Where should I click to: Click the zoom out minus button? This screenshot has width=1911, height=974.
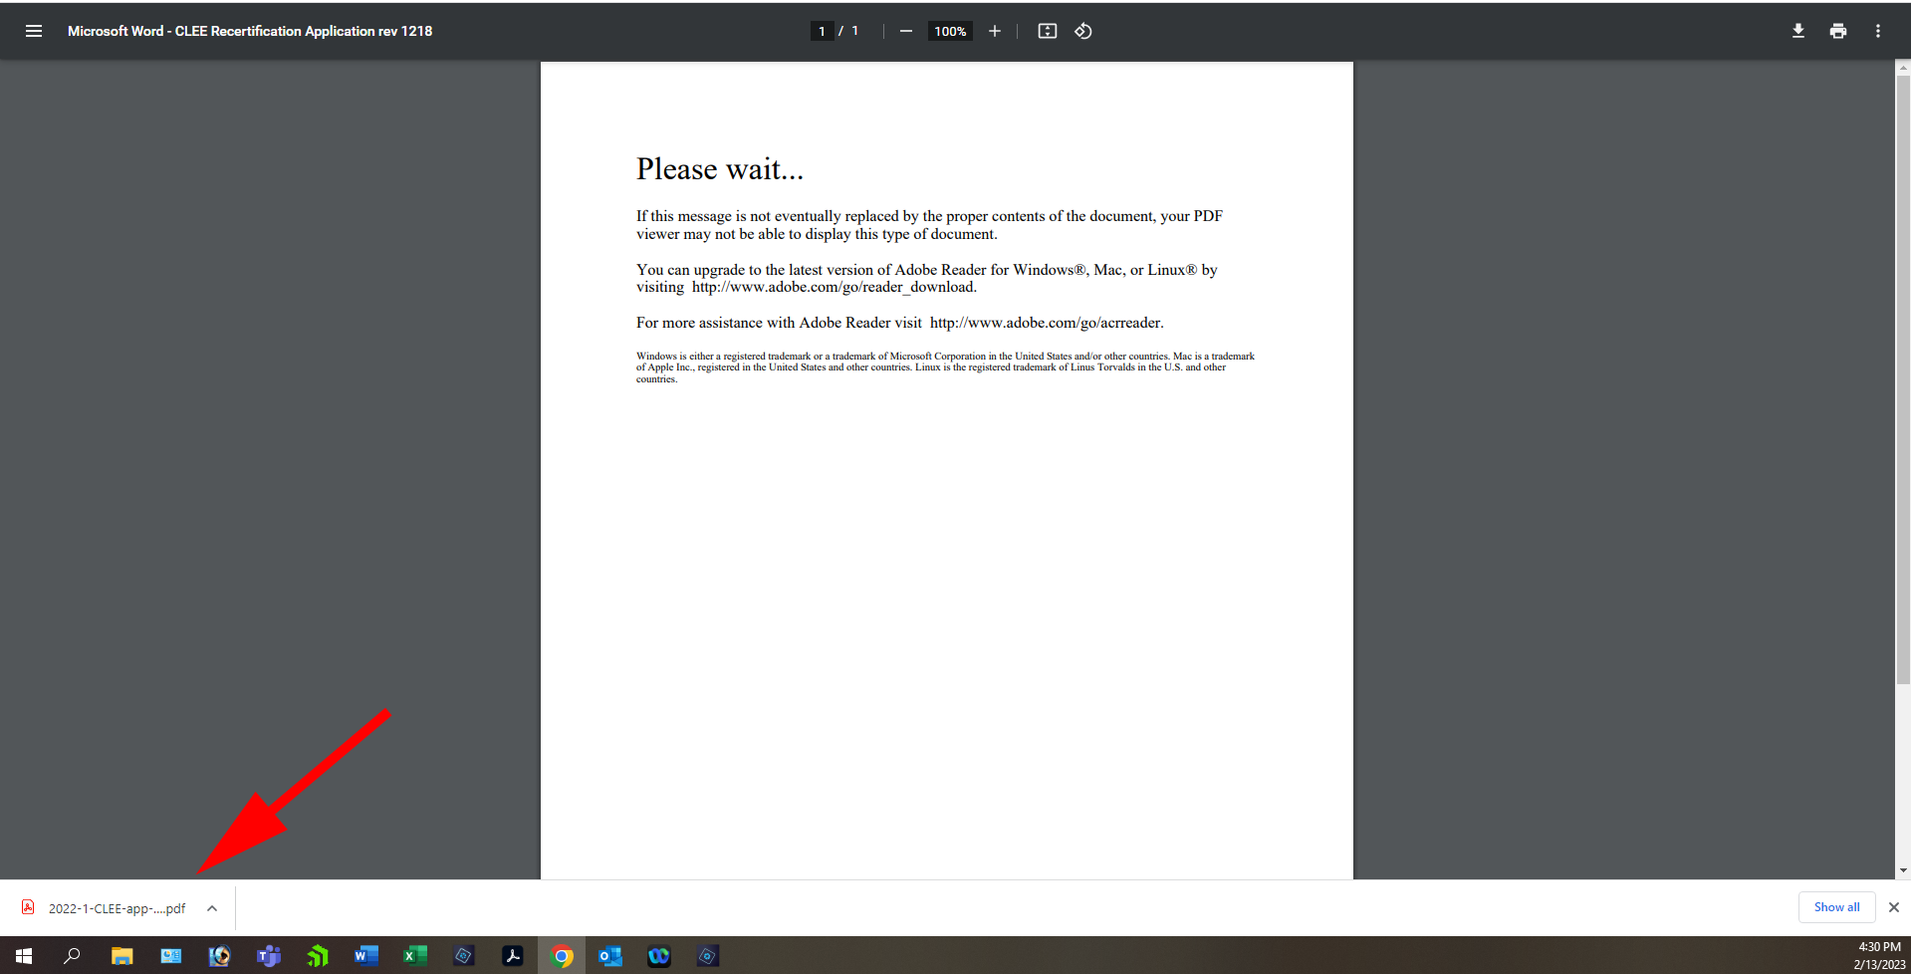(905, 31)
